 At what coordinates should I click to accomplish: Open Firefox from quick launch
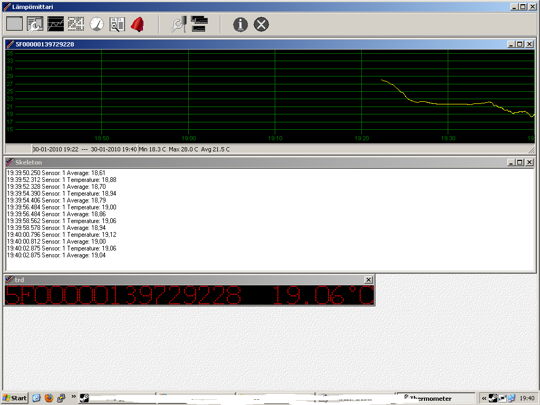pyautogui.click(x=49, y=398)
